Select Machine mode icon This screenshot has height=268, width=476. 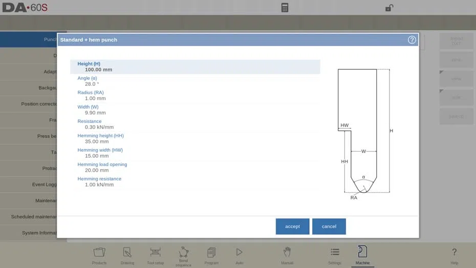362,256
